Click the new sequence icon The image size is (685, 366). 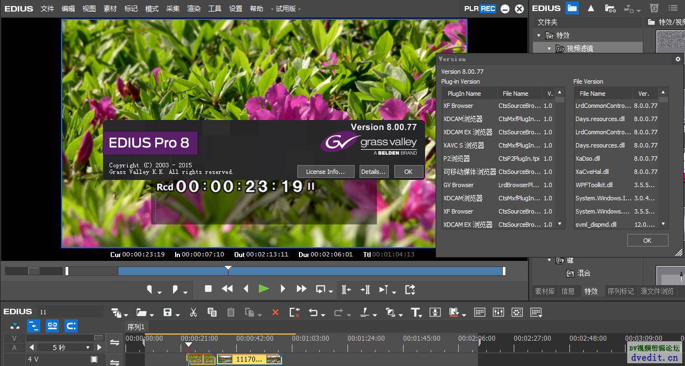point(116,312)
